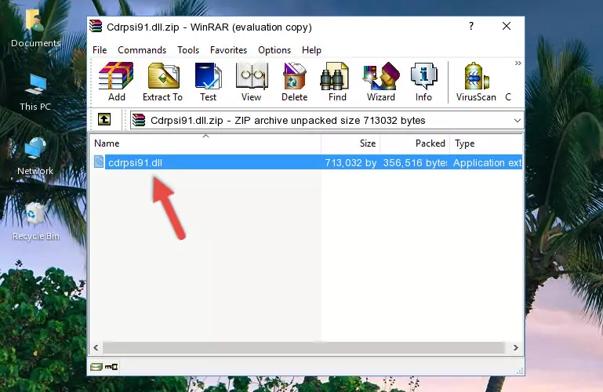The height and width of the screenshot is (392, 603).
Task: Open the File menu
Action: tap(100, 50)
